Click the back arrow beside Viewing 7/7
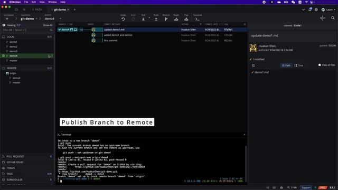The image size is (338, 190). [4, 25]
